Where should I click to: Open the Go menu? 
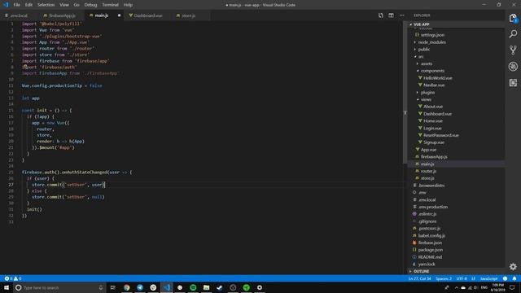coord(77,5)
